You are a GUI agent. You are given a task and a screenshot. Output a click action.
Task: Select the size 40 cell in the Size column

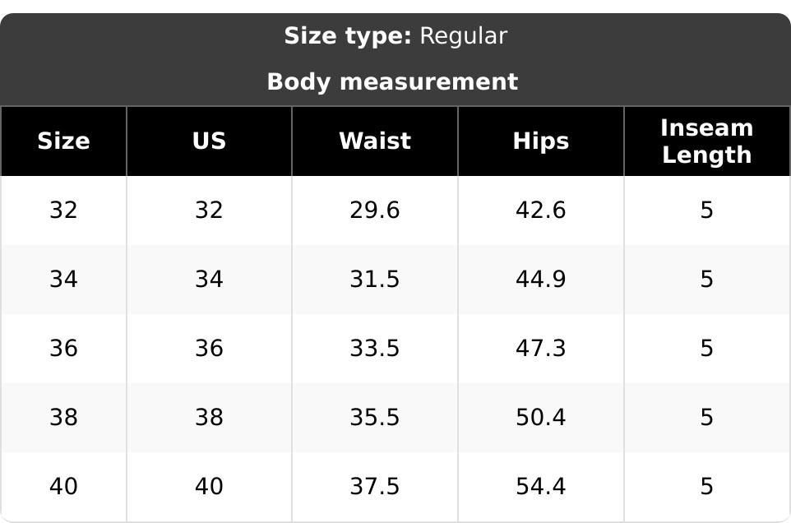(x=63, y=487)
